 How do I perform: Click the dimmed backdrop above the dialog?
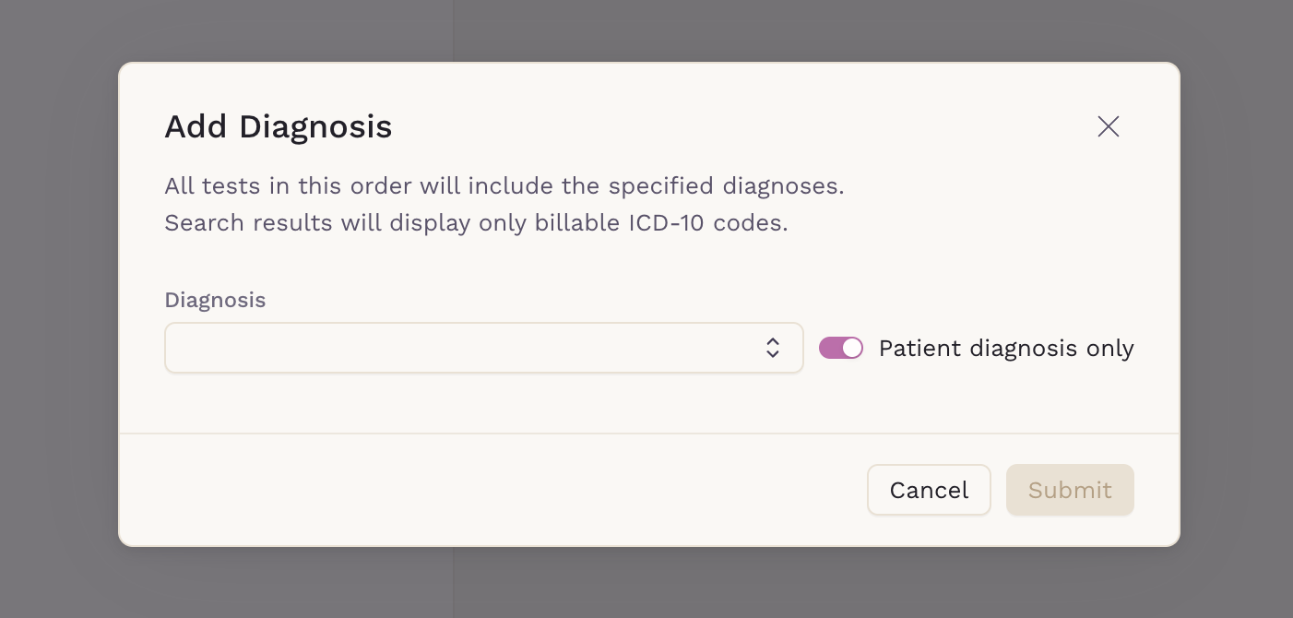coord(646,30)
